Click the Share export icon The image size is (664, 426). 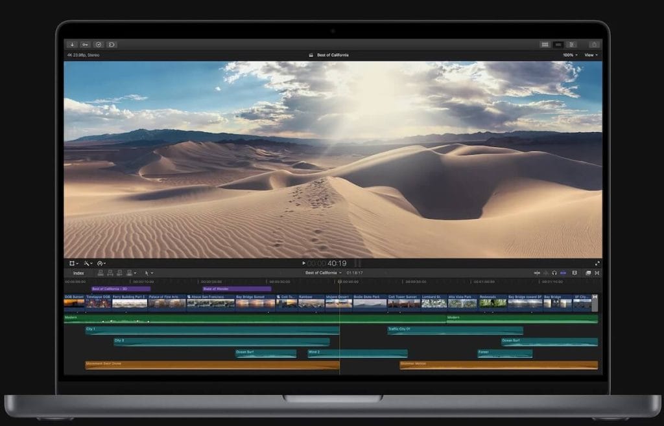(595, 45)
